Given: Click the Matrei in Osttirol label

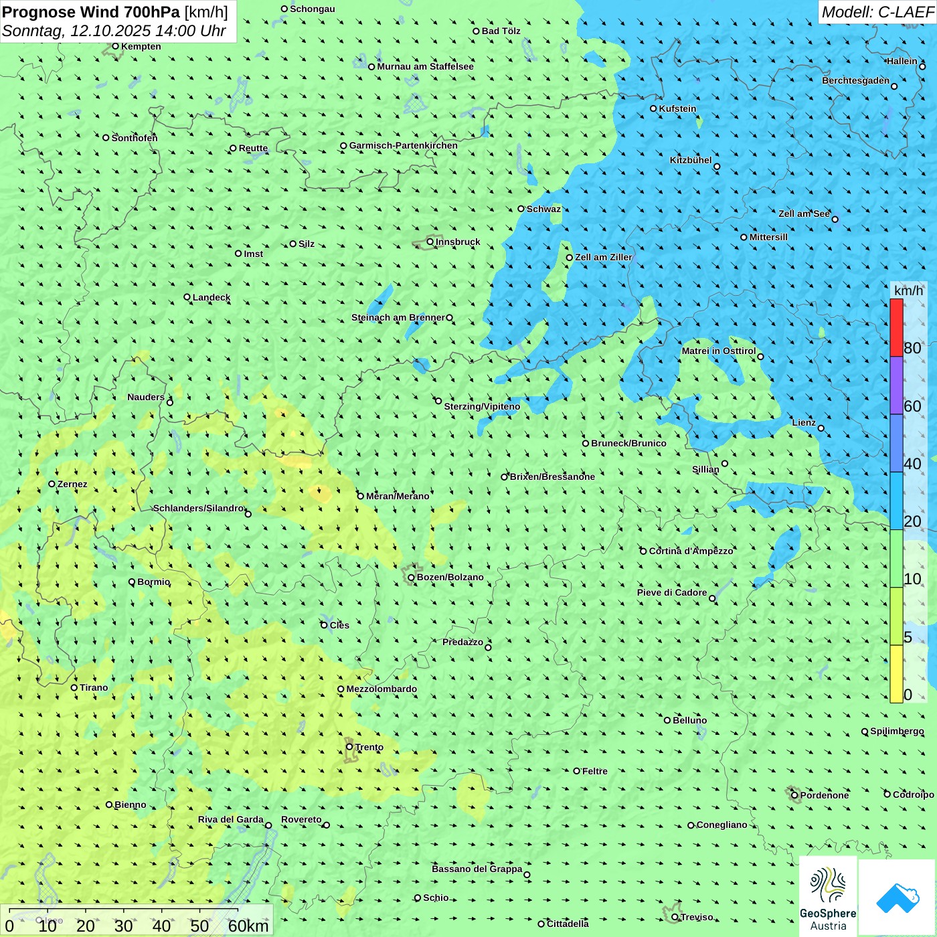Looking at the screenshot, I should [x=718, y=351].
